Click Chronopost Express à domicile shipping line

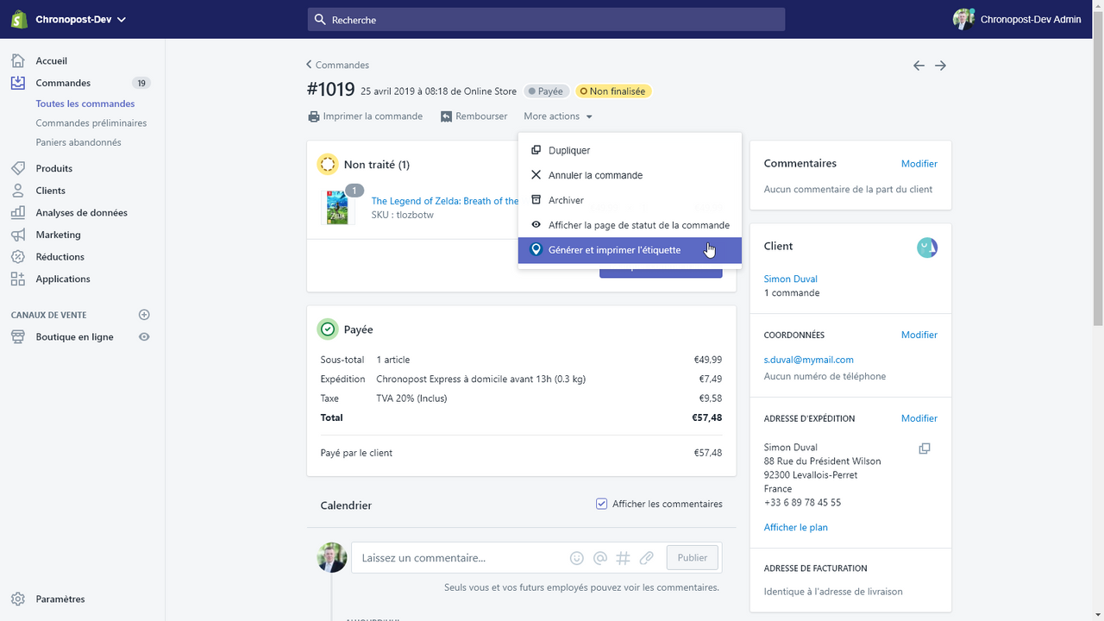tap(481, 379)
